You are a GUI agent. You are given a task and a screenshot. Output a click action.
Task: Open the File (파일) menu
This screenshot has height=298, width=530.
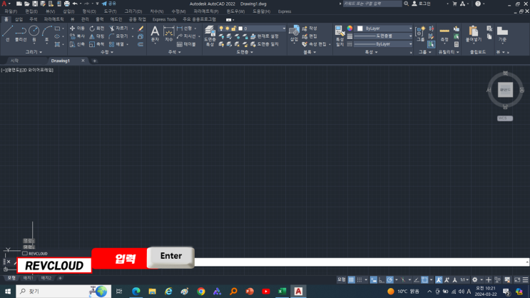(11, 11)
